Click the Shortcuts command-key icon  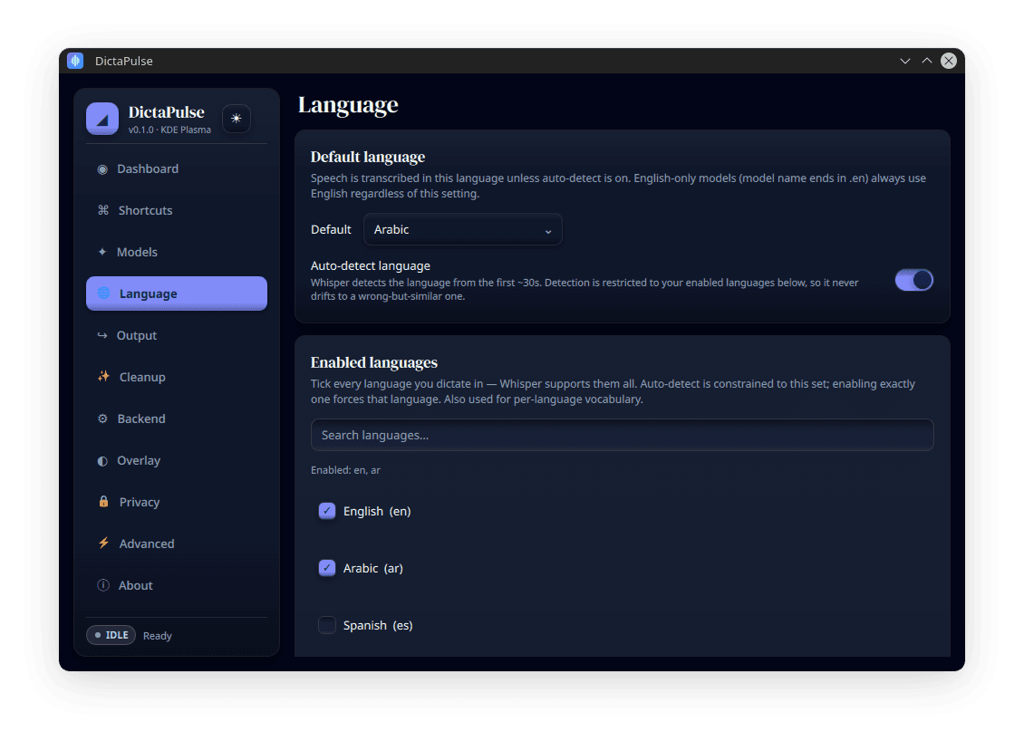click(103, 210)
